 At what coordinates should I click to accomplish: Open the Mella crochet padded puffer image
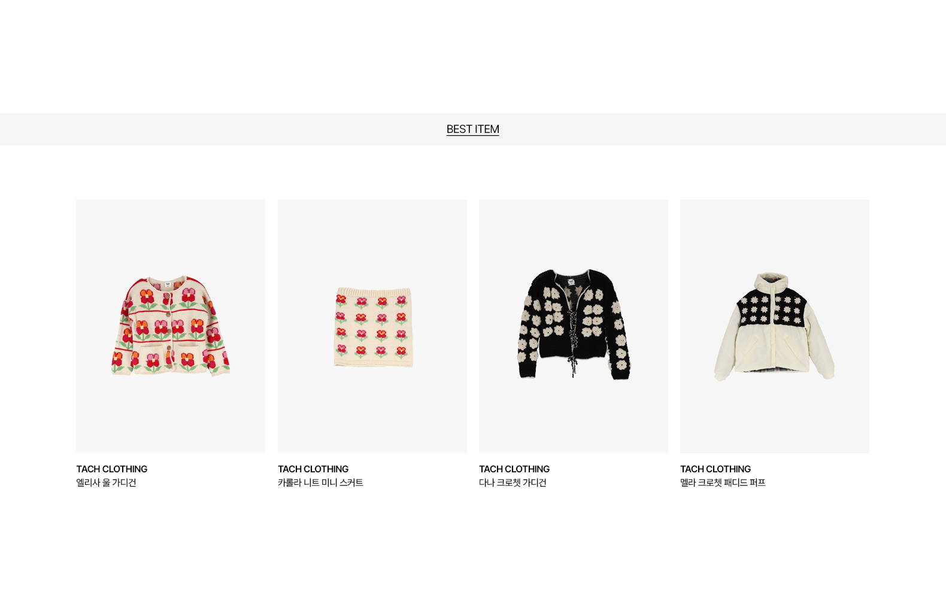(775, 326)
